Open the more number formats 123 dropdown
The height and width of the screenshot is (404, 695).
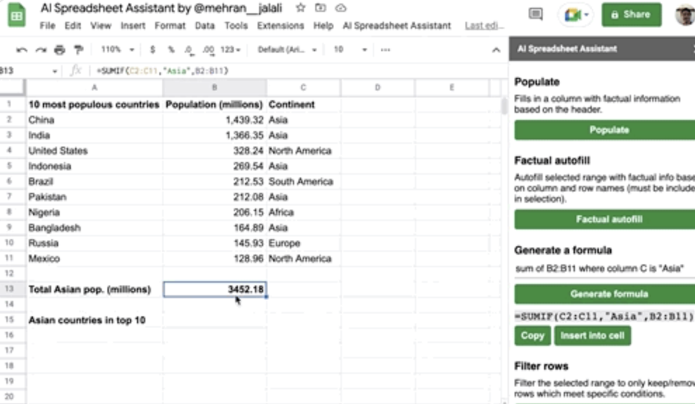(x=230, y=50)
